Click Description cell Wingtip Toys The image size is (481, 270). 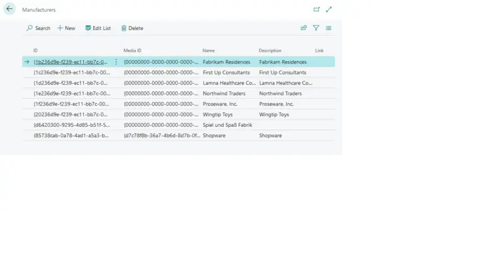(x=274, y=114)
